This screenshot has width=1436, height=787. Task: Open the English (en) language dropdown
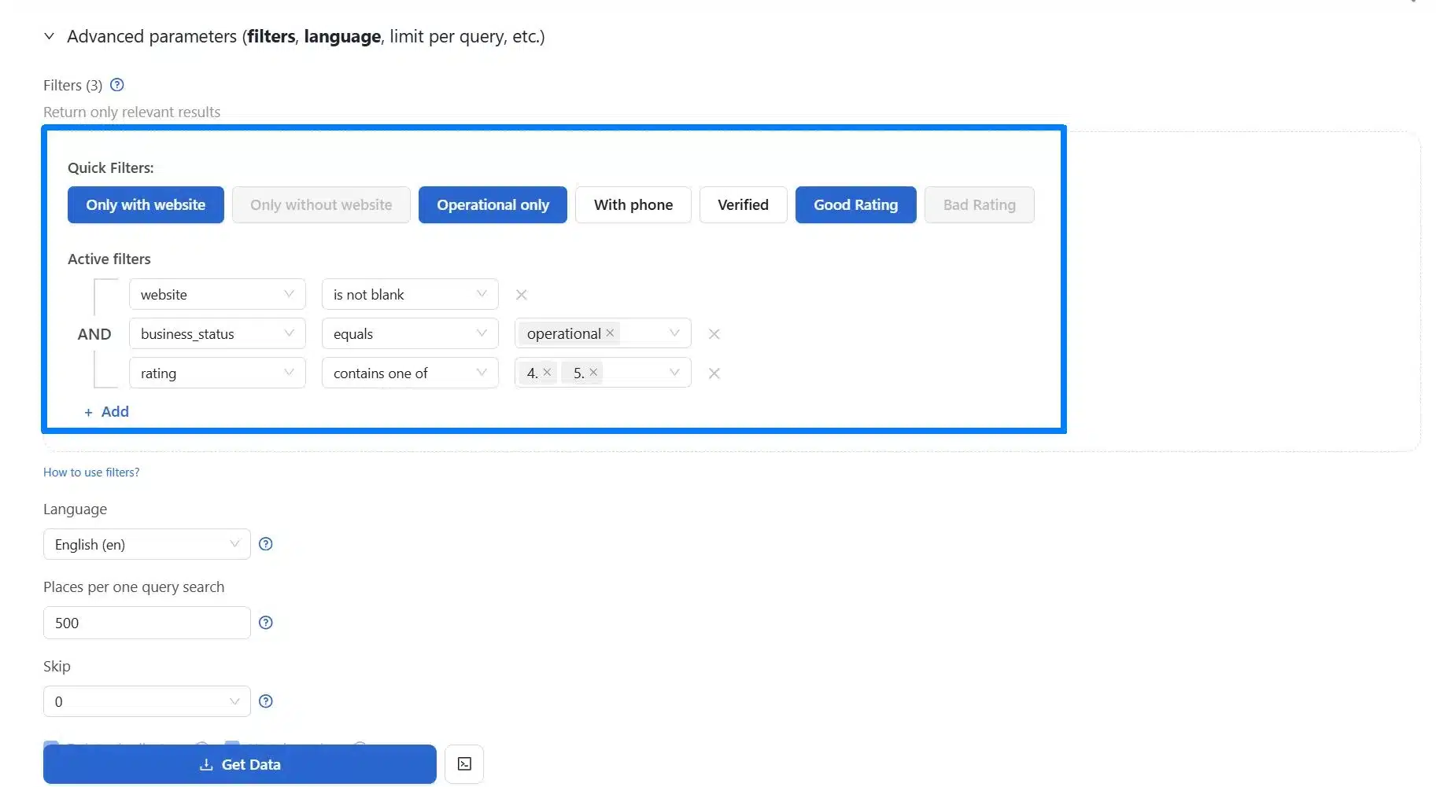pos(146,545)
